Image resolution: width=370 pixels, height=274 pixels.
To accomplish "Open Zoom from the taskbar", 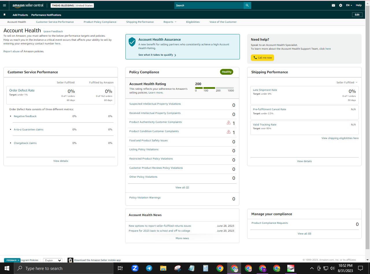I will pos(135,268).
